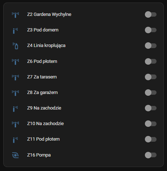Viewport: 167px width, 171px height.
Task: Click the sprinkler icon beside Z9 Na zachodzie
Action: [15, 108]
